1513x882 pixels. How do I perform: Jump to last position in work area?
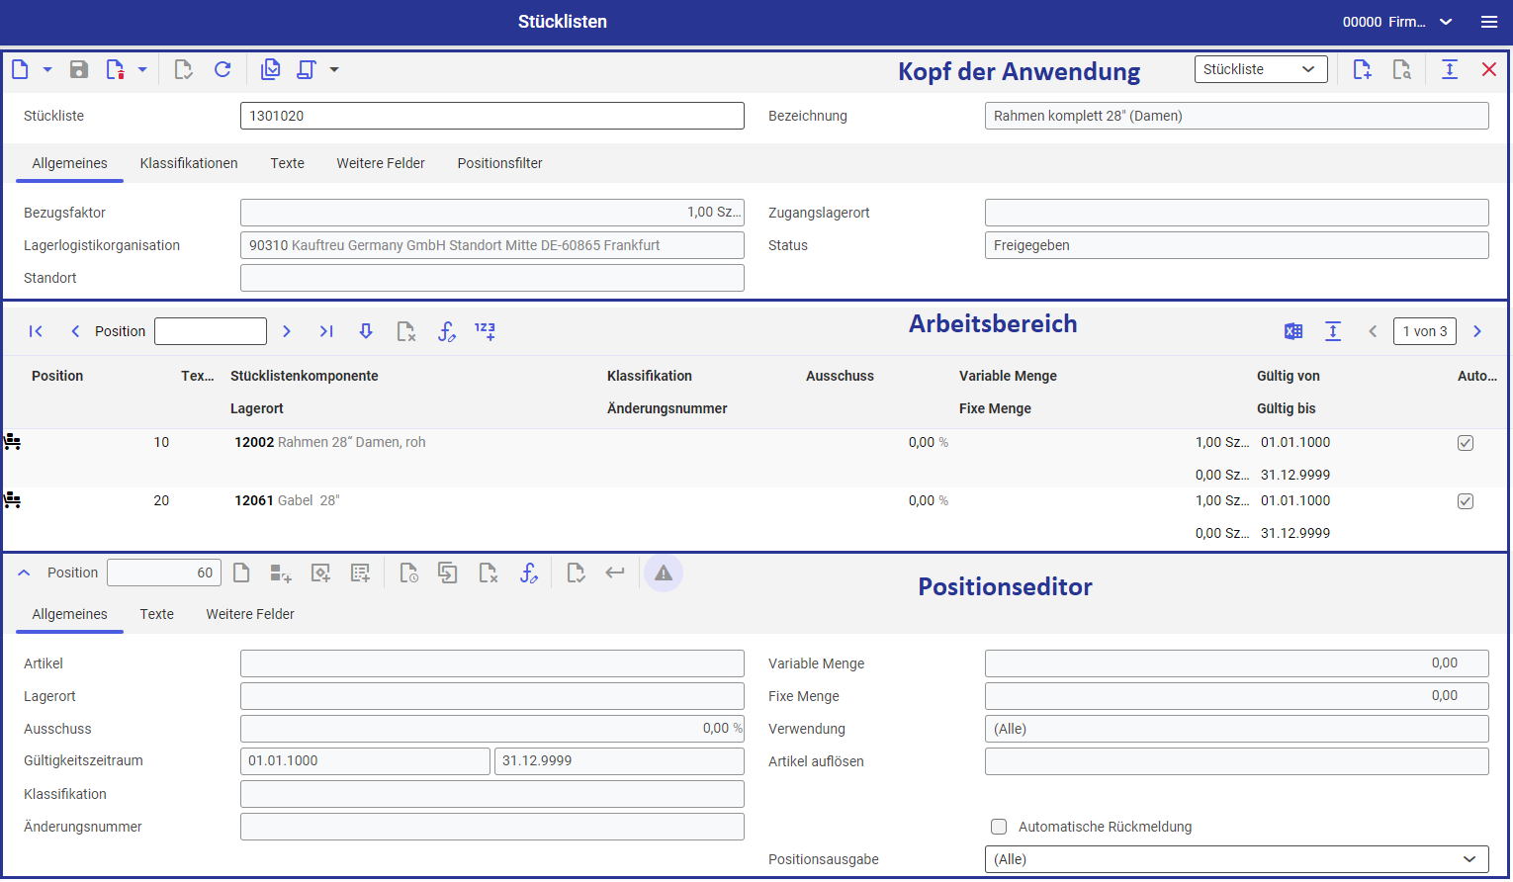(326, 331)
